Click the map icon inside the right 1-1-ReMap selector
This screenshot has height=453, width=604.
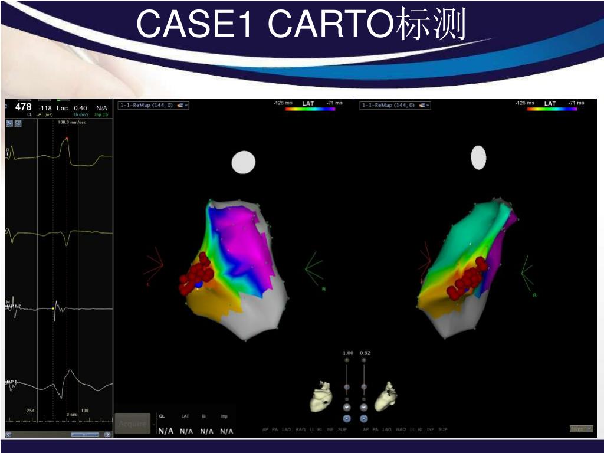click(x=422, y=105)
